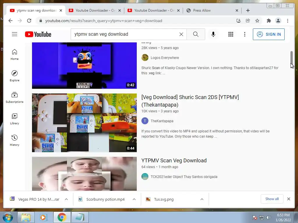Screen dimensions: 298x223
Task: Close the Press Allow tab
Action: [x=237, y=10]
